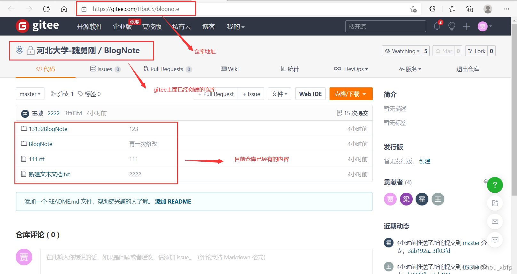Click the gray 王 contributor avatar
Screen dimensions: 517x274
click(x=438, y=199)
